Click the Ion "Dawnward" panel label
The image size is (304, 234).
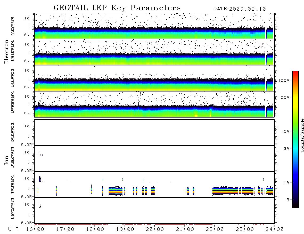click(x=12, y=208)
